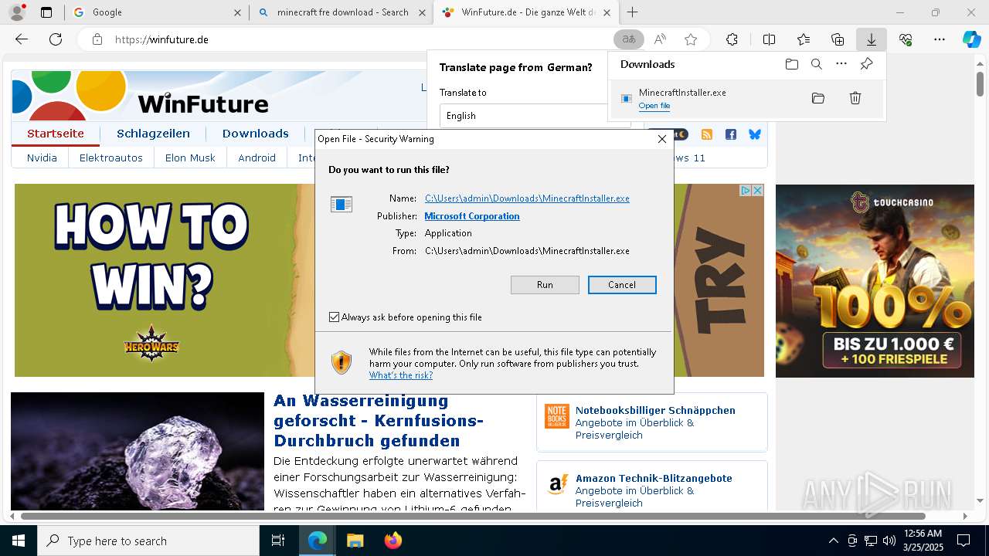Open the tab actions menu icon
This screenshot has height=556, width=989.
tap(46, 12)
